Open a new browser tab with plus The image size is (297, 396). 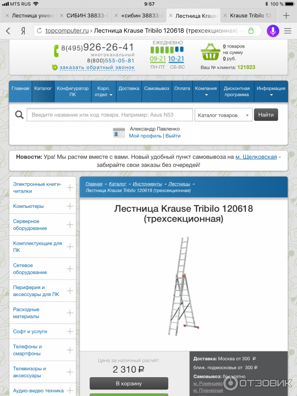point(286,15)
